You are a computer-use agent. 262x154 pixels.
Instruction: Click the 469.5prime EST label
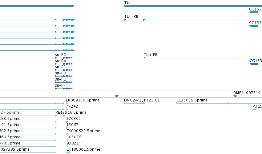10,137
